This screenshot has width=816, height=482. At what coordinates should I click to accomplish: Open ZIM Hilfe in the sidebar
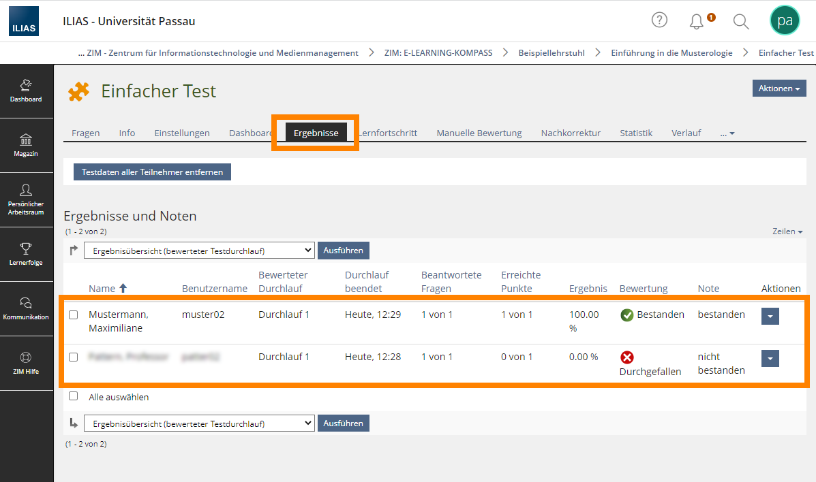26,364
